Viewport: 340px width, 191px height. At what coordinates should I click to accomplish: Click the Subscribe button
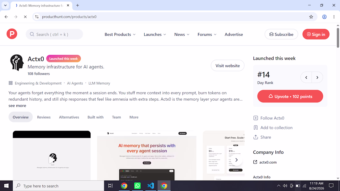click(x=281, y=34)
